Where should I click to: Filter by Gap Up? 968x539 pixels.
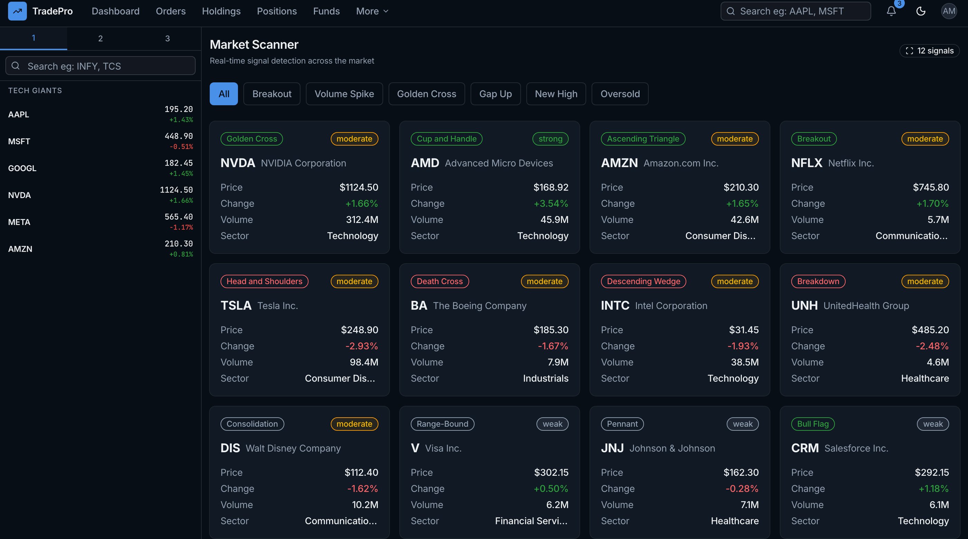[496, 94]
